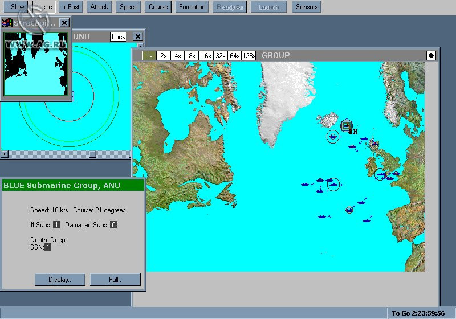Select the boxed submarine unit east of Iceland
Image resolution: width=456 pixels, height=319 pixels.
[x=346, y=126]
